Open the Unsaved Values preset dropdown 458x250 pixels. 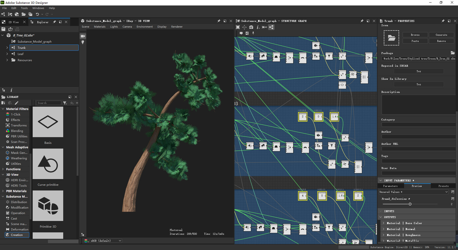click(414, 192)
